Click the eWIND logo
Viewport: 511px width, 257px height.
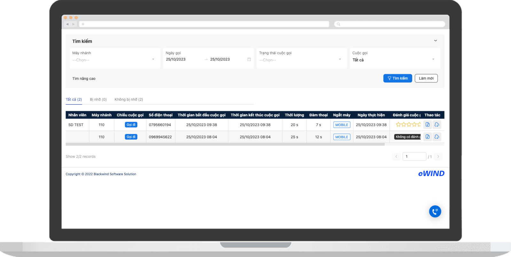tap(431, 174)
